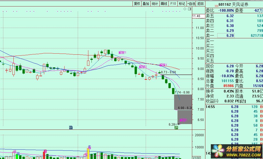This screenshot has width=263, height=159.
Task: Open the 叠加 overlay option
Action: (146, 4)
